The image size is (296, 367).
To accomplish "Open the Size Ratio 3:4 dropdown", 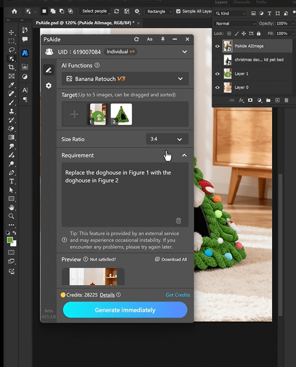I will point(167,139).
